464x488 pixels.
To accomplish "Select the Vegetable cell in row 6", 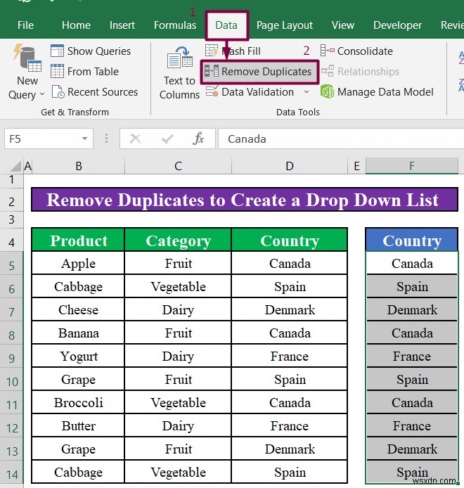I will [178, 287].
